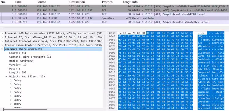Image resolution: width=229 pixels, height=111 pixels.
Task: Click the Lengt column header
Action: [x=127, y=2]
